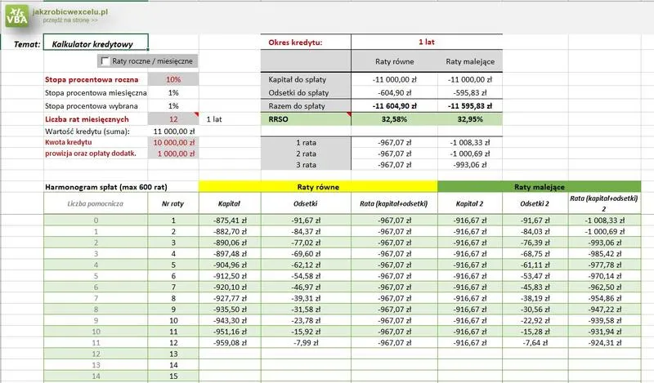The image size is (654, 383).
Task: Select the 'Wartość kredytu (suma)' value 11 000,00 zł
Action: pos(173,131)
